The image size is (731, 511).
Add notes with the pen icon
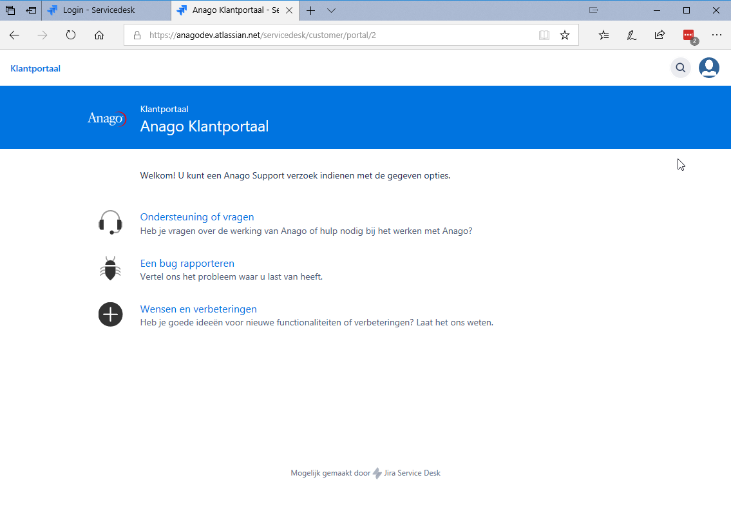pyautogui.click(x=632, y=35)
